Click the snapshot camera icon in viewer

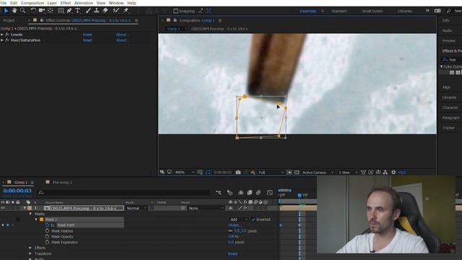click(x=238, y=172)
